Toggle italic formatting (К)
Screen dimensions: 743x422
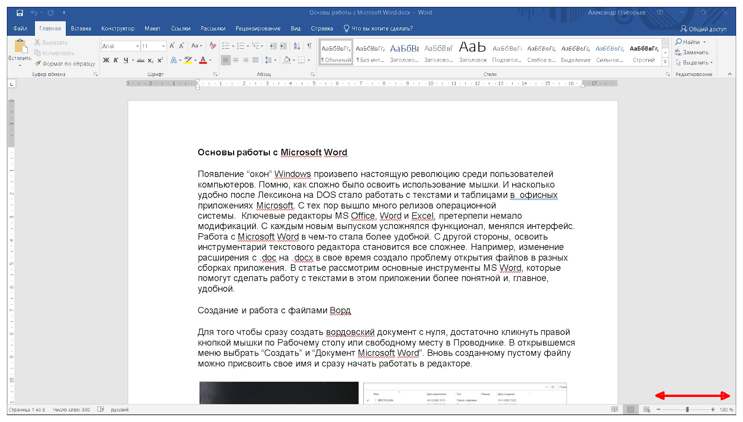pyautogui.click(x=116, y=60)
